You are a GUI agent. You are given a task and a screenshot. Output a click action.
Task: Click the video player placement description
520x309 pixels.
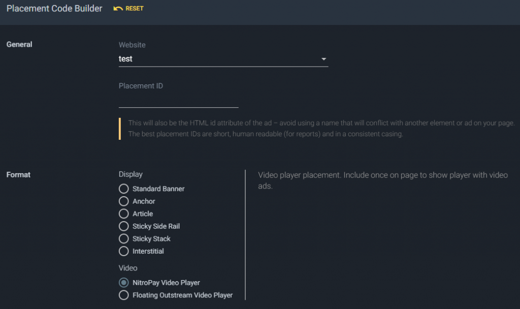coord(383,180)
